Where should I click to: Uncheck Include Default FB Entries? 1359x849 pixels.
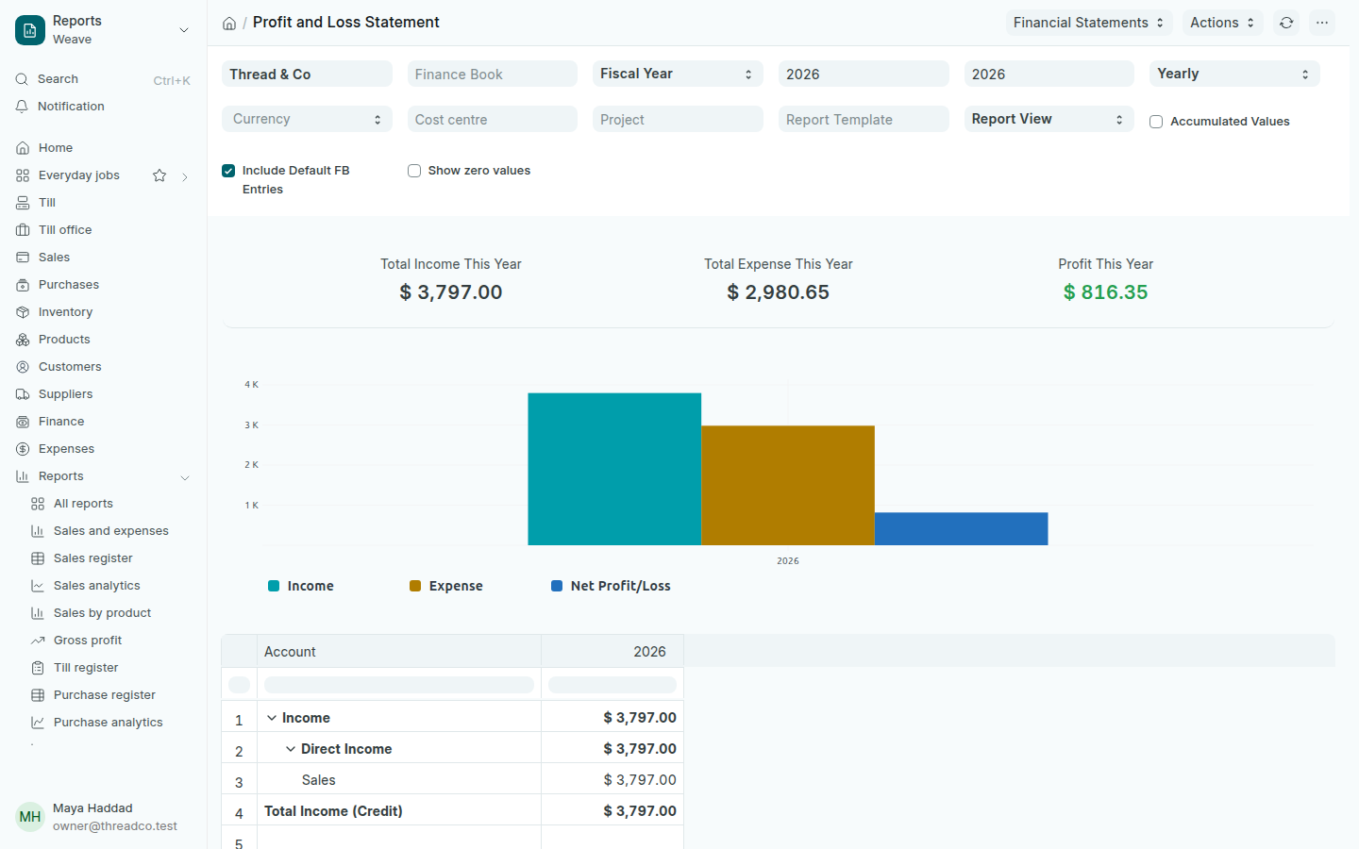[x=228, y=171]
